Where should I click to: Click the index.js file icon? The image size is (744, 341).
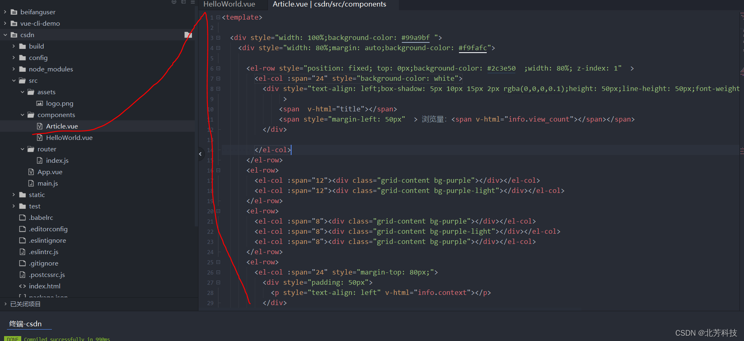[40, 161]
